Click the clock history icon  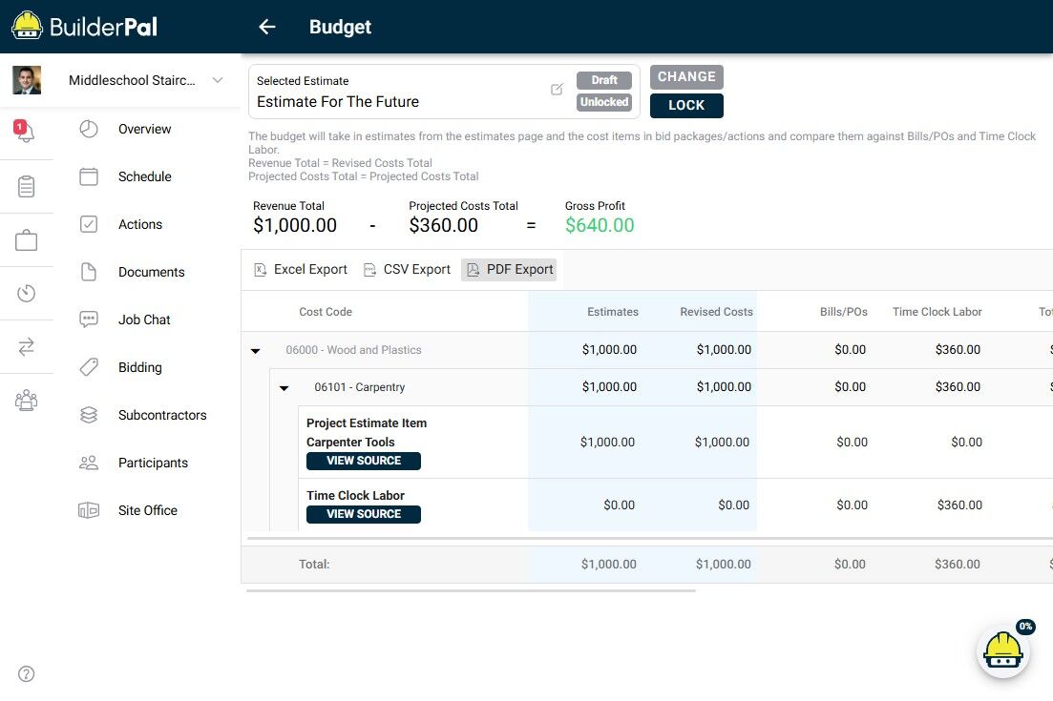(x=26, y=294)
